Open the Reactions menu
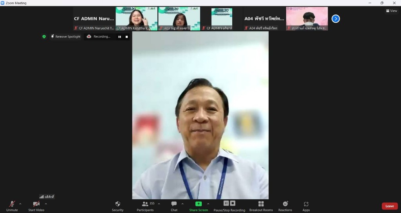Image resolution: width=401 pixels, height=213 pixels. 285,204
